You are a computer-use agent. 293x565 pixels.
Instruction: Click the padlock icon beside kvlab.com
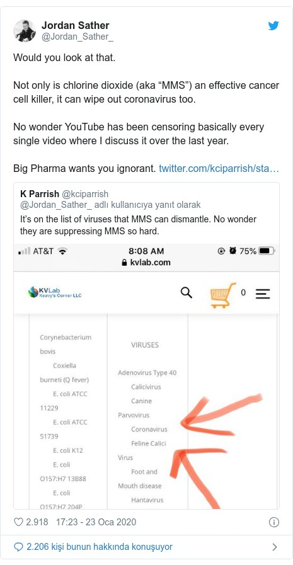124,262
